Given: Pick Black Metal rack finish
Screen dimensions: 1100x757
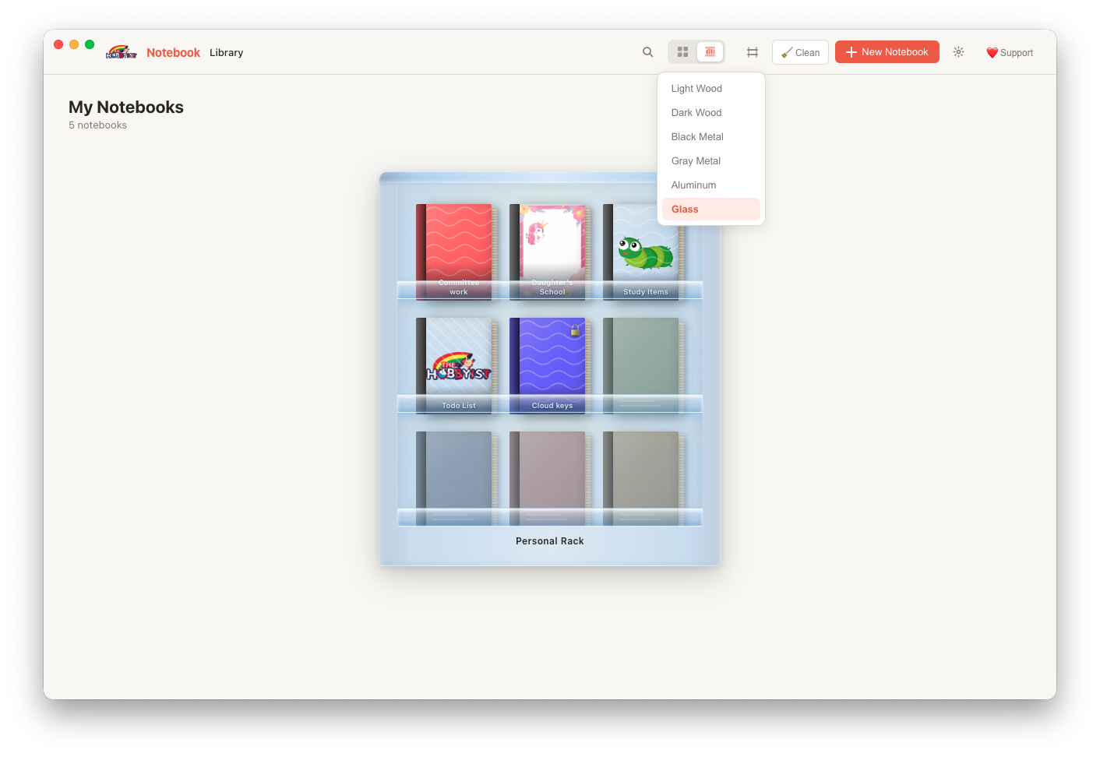Looking at the screenshot, I should coord(697,136).
